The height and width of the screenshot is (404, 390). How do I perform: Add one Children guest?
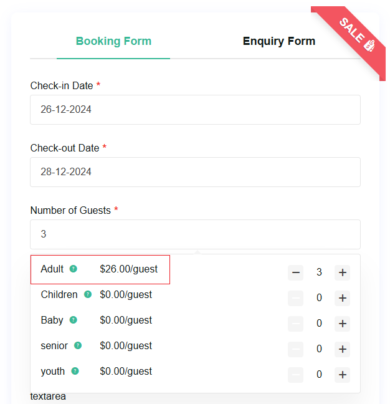[342, 298]
